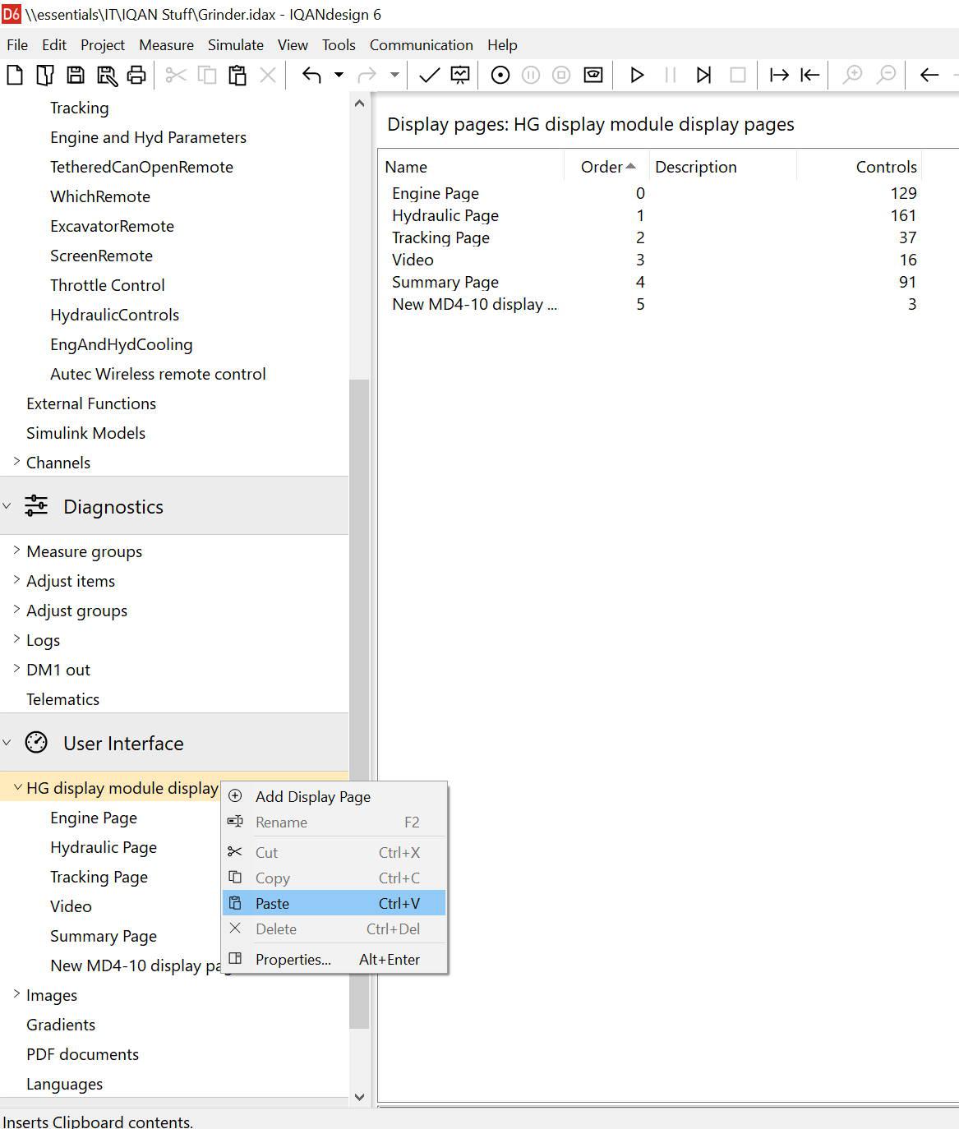Click the Zoom Out magnifier icon
This screenshot has height=1129, width=959.
coord(886,76)
